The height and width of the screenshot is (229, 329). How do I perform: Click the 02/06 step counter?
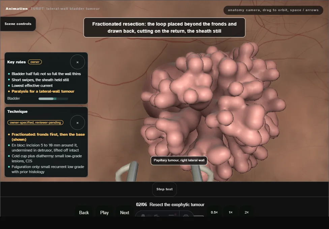point(142,205)
